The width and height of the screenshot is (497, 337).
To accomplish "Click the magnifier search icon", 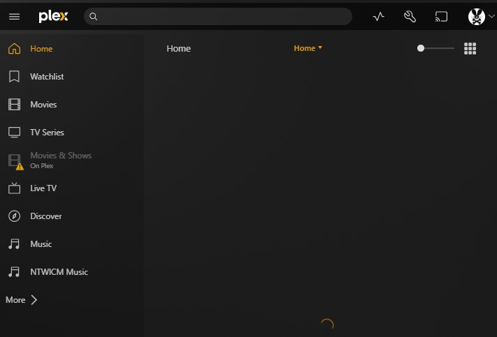I will coord(93,17).
